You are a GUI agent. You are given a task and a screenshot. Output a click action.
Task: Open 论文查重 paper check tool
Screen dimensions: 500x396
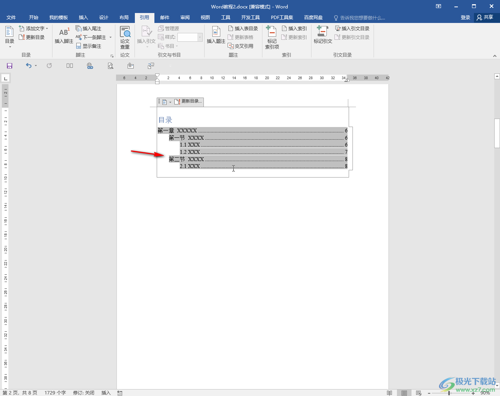coord(125,37)
